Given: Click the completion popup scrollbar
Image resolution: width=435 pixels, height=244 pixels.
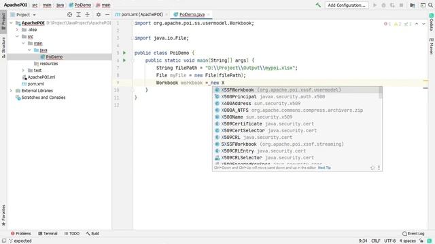Looking at the screenshot, I should 381,92.
